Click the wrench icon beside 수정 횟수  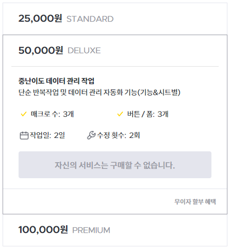91,135
